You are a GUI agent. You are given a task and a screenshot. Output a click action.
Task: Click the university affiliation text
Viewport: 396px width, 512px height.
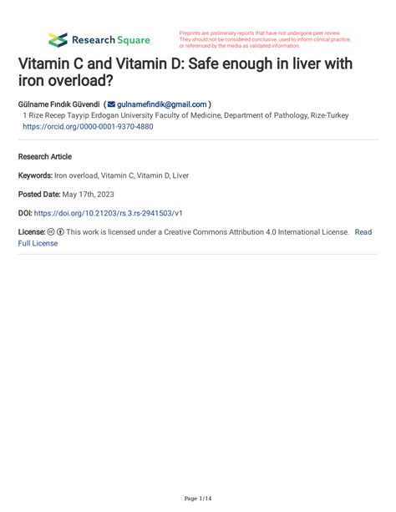[185, 115]
